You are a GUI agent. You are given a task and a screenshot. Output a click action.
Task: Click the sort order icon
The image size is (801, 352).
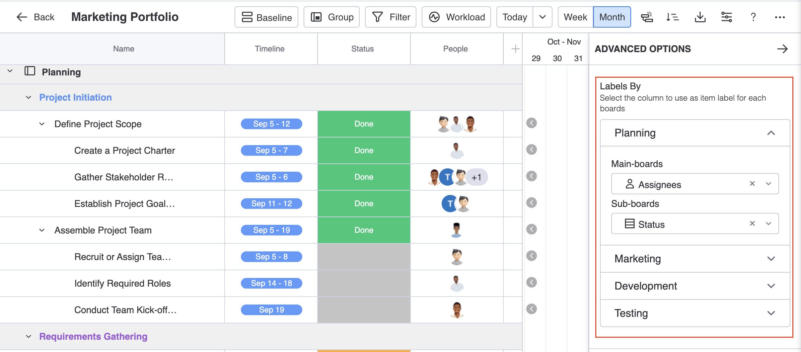pos(673,17)
